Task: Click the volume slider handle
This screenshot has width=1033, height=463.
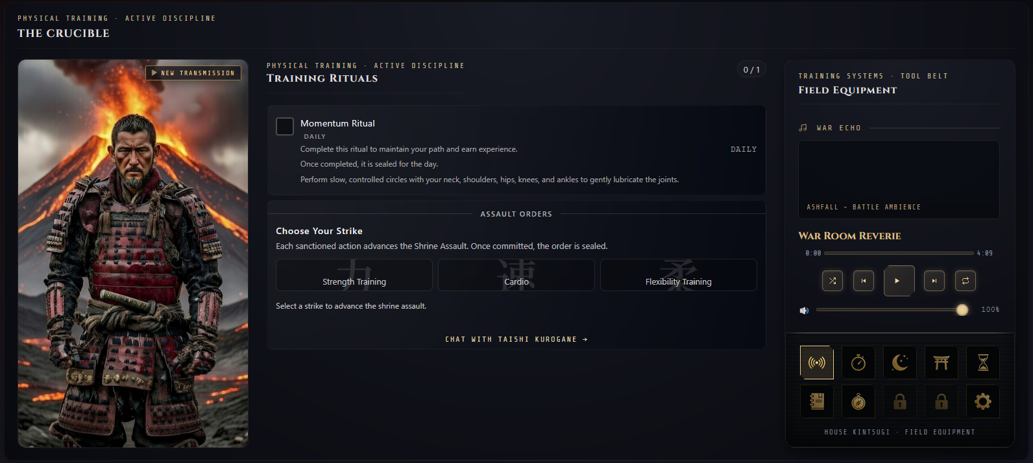Action: click(962, 310)
